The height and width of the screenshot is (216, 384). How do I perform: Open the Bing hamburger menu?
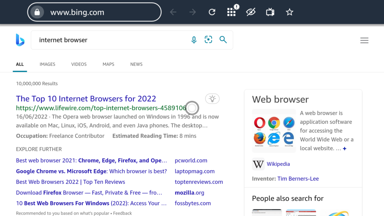pyautogui.click(x=364, y=40)
